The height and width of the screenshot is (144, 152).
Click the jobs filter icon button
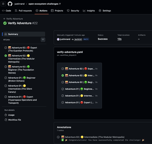coord(43,40)
